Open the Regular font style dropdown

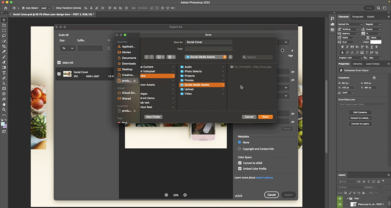click(373, 24)
